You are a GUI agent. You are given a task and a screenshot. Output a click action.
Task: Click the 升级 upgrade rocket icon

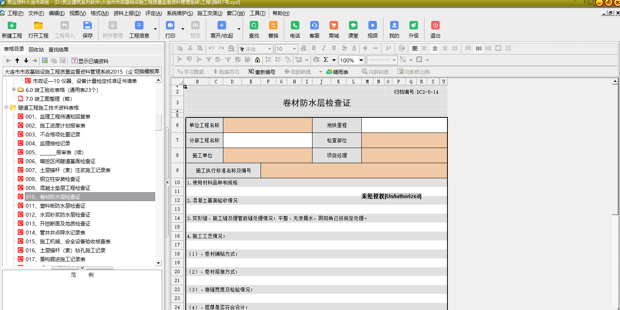coord(413,26)
